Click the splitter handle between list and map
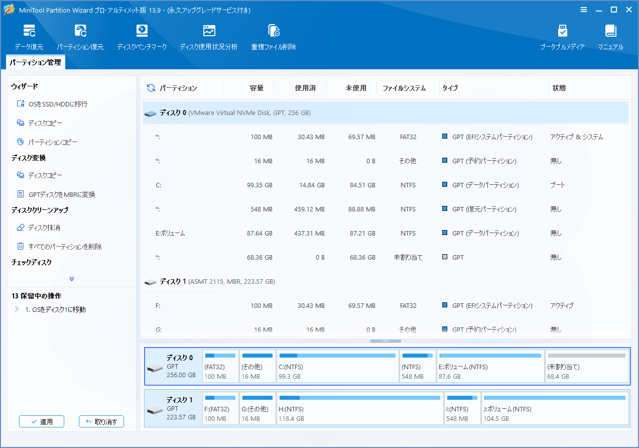Screen dimensions: 639x448 [386, 341]
